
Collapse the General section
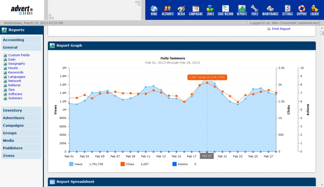pos(22,47)
